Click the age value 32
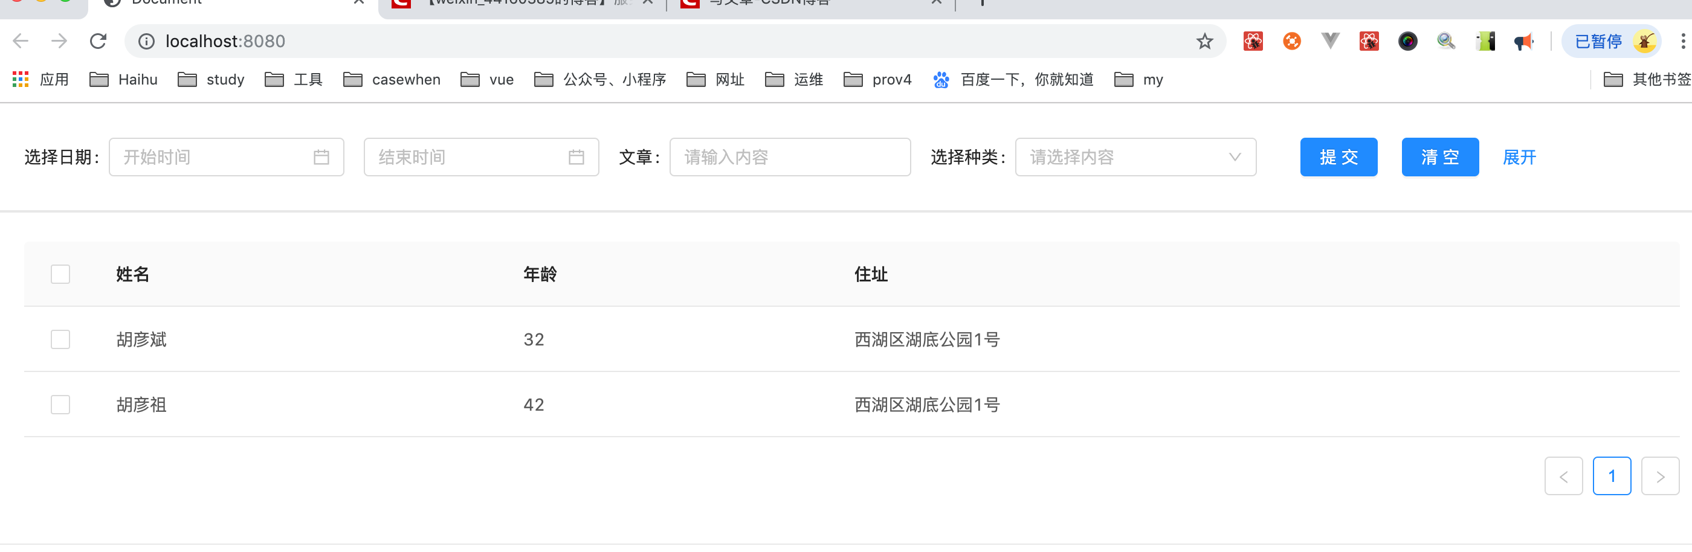 pos(534,339)
